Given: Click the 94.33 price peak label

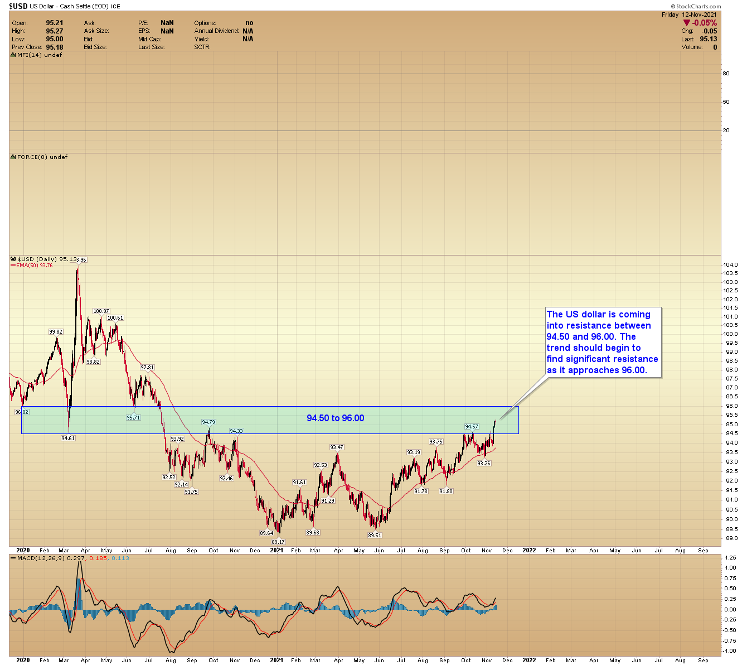Looking at the screenshot, I should [237, 431].
